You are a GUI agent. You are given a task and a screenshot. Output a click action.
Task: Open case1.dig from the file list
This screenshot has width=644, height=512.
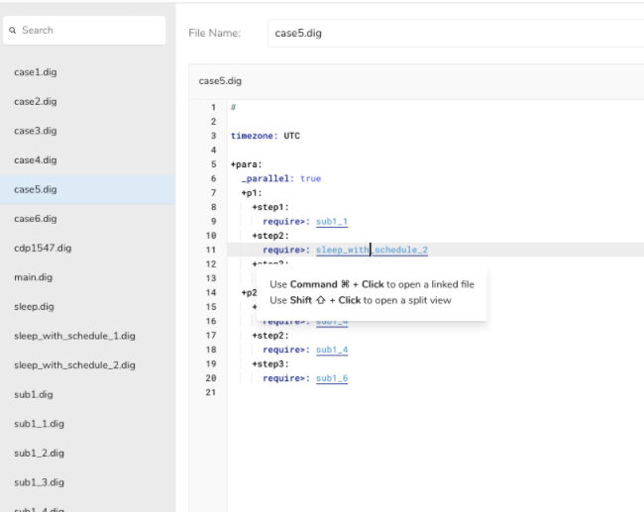pos(35,72)
